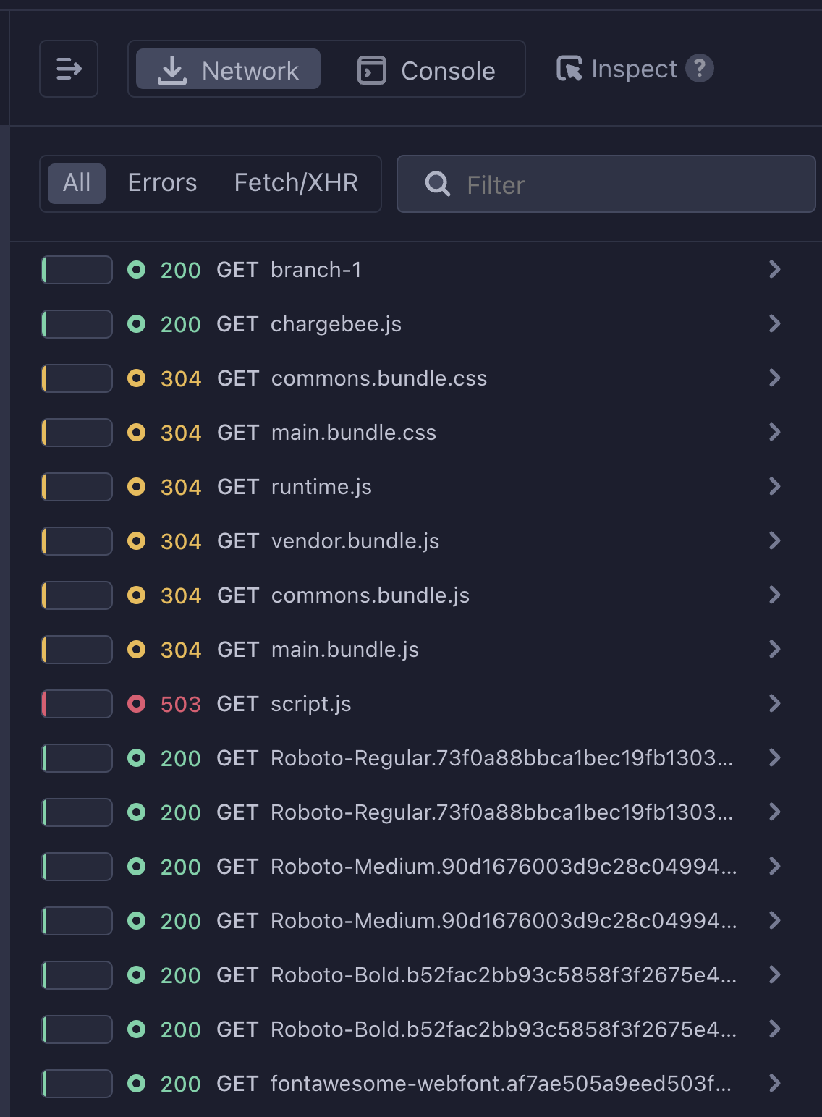Click the Console panel icon
Screen dimensions: 822x1117
point(371,69)
